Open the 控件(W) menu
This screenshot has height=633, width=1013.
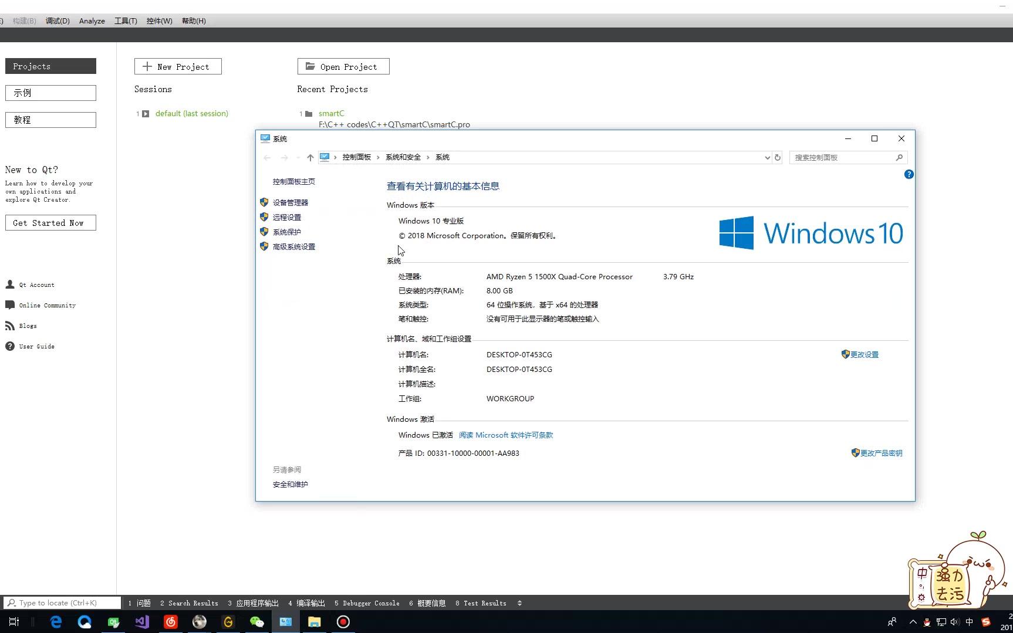159,21
